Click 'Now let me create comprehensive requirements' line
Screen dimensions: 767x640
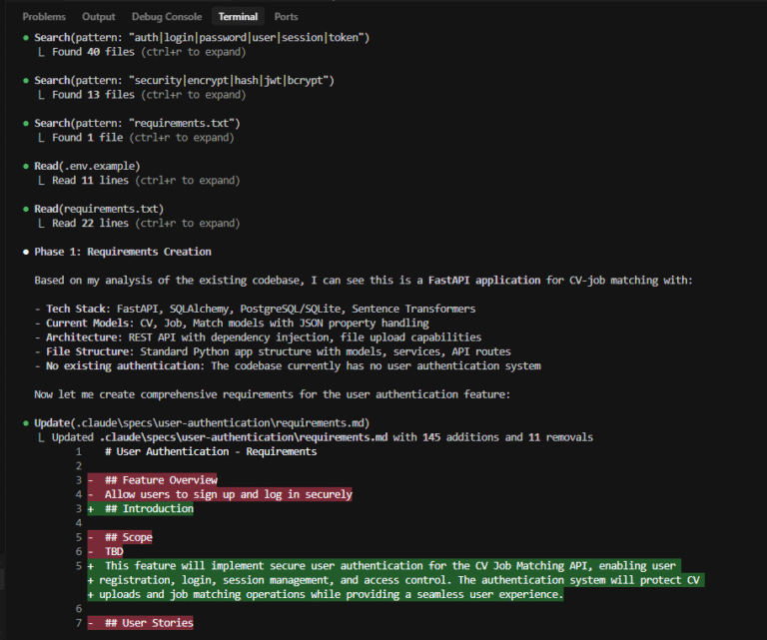click(272, 394)
